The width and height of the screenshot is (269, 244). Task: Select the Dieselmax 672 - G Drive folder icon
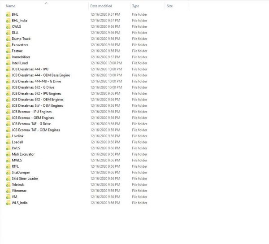tap(8, 87)
